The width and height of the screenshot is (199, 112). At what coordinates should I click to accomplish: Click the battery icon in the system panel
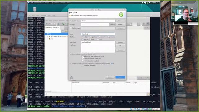147,3
